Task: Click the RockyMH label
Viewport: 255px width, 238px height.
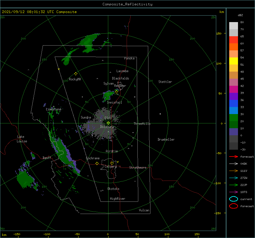Action: [75, 79]
